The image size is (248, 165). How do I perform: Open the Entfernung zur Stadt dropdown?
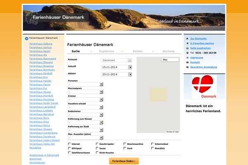tap(86, 130)
